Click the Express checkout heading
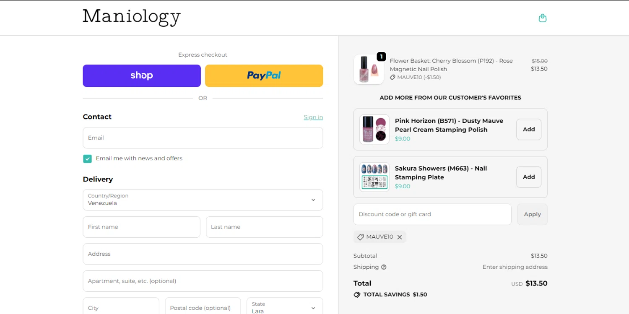 coord(203,55)
